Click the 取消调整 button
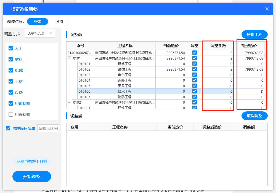Viewport: 276px width, 193px height. (x=254, y=116)
